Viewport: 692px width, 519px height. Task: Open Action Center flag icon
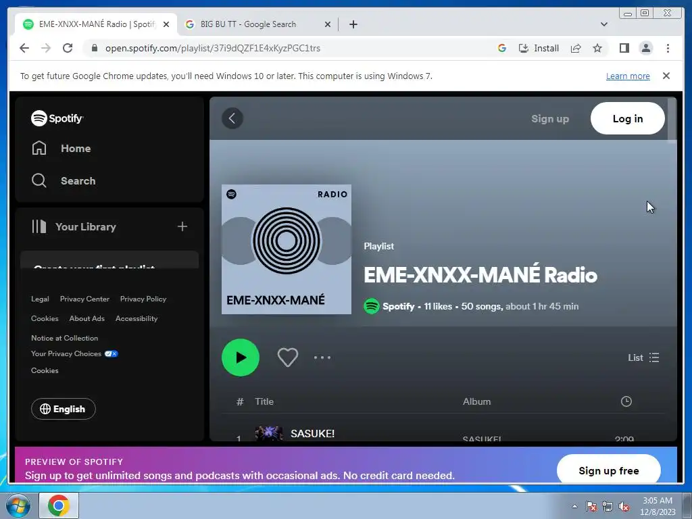pos(591,506)
